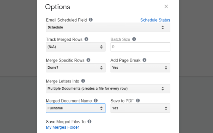
Task: Click info icon next to Batch Size
Action: pyautogui.click(x=134, y=39)
